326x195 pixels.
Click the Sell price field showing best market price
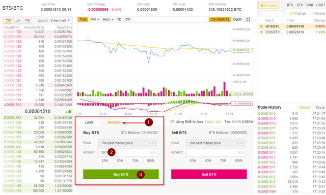point(216,143)
